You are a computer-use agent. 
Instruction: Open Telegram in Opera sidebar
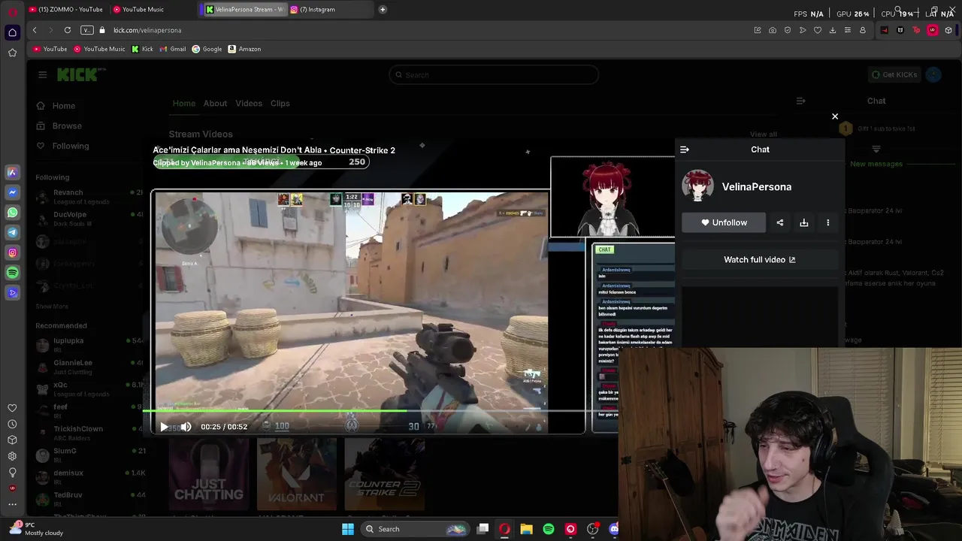(x=12, y=233)
